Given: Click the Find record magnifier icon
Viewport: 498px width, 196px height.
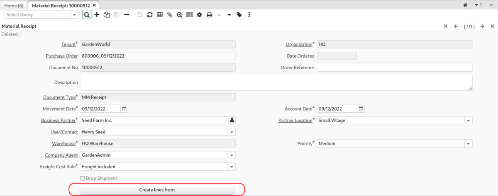Looking at the screenshot, I should (x=87, y=15).
